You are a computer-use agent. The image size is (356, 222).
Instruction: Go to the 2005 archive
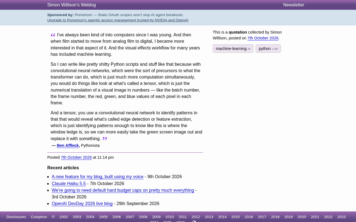click(x=103, y=217)
